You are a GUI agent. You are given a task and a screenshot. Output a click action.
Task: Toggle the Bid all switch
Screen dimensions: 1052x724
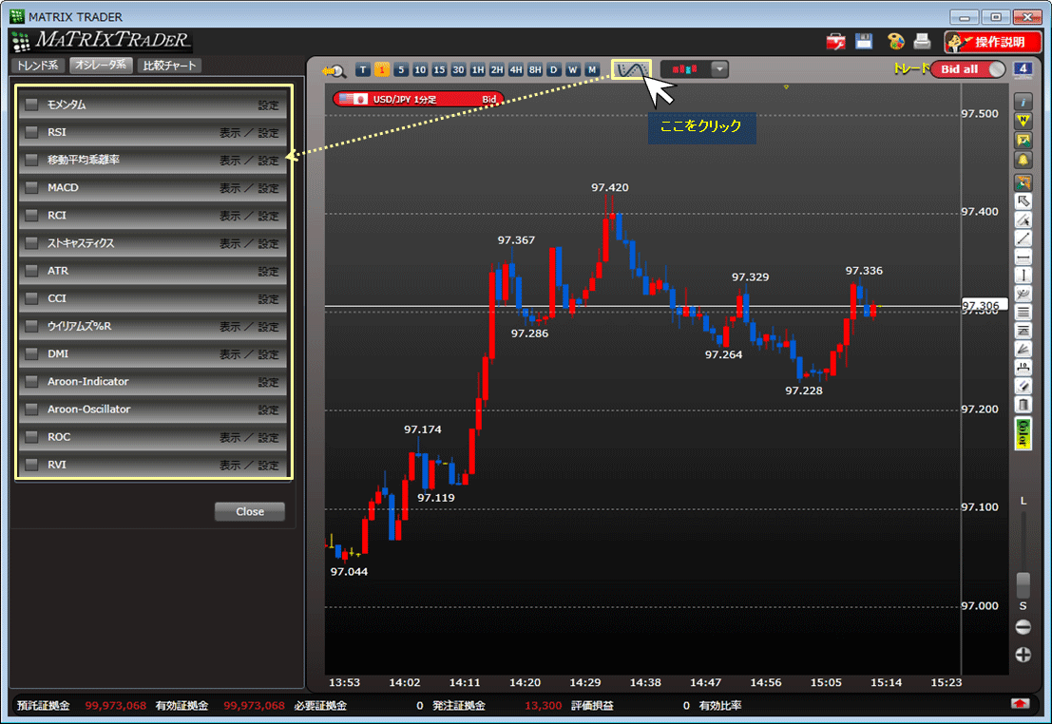tap(968, 69)
